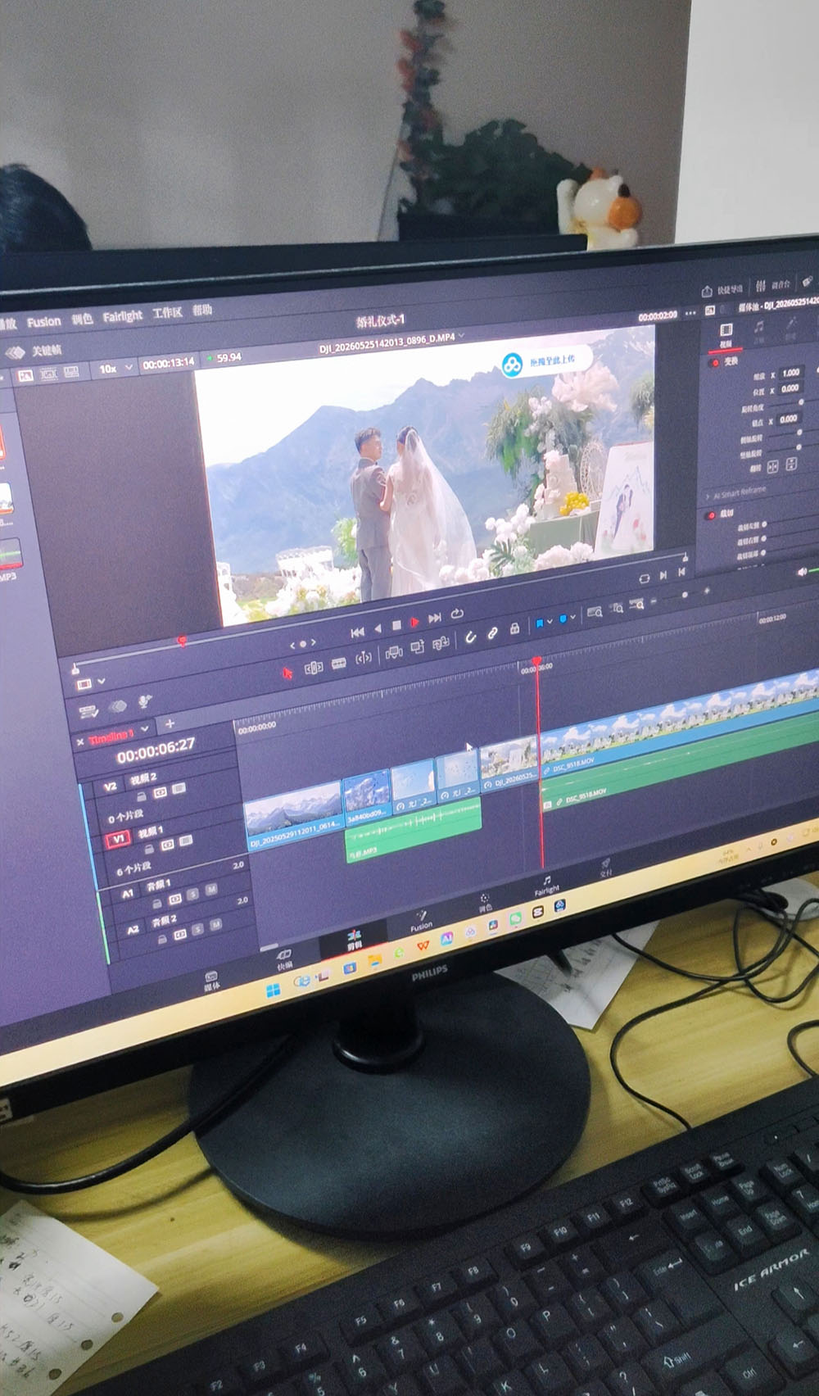Switch to the bottom Fairlight page
The width and height of the screenshot is (819, 1396).
pos(546,886)
